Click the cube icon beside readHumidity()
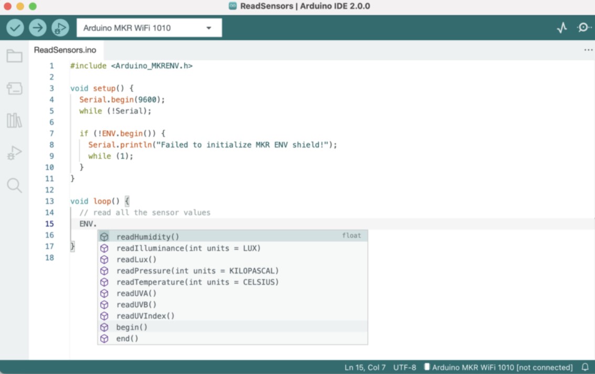Screen dimensions: 595x374 [x=105, y=236]
